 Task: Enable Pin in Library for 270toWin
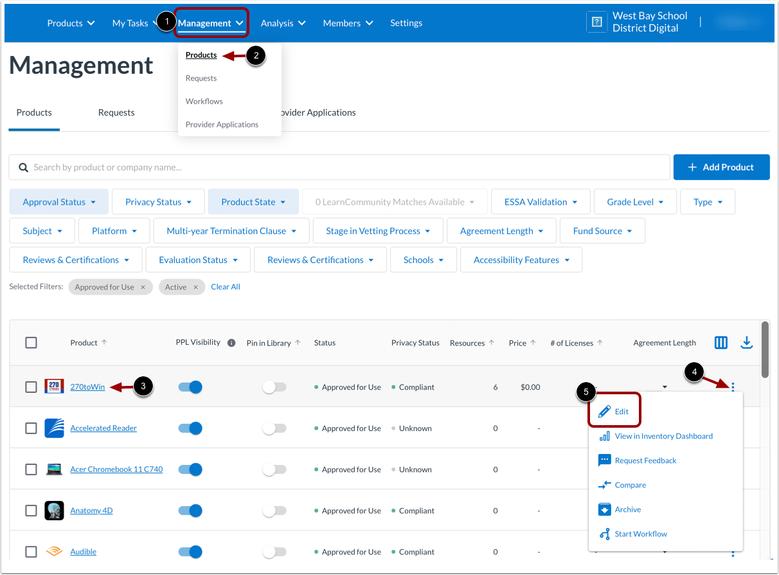tap(274, 387)
